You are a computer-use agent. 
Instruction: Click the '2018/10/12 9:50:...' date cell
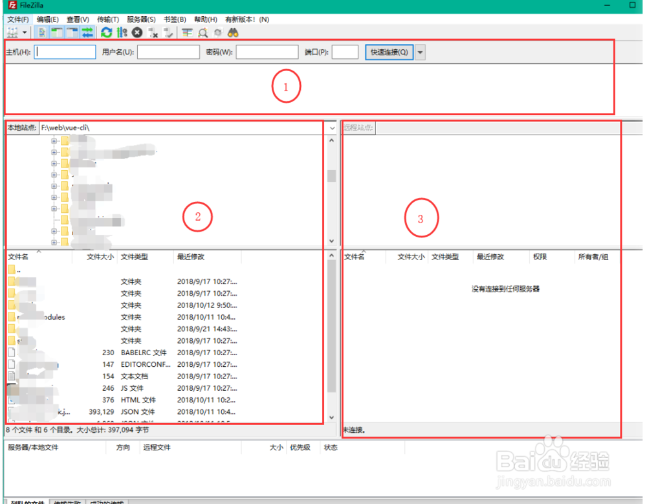(207, 305)
